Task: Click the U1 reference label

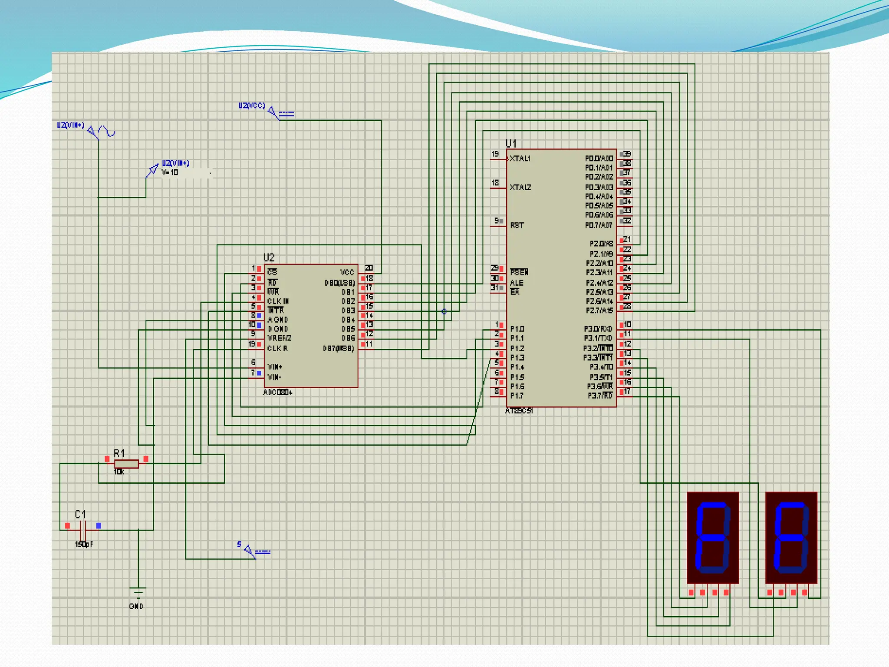Action: [x=511, y=143]
